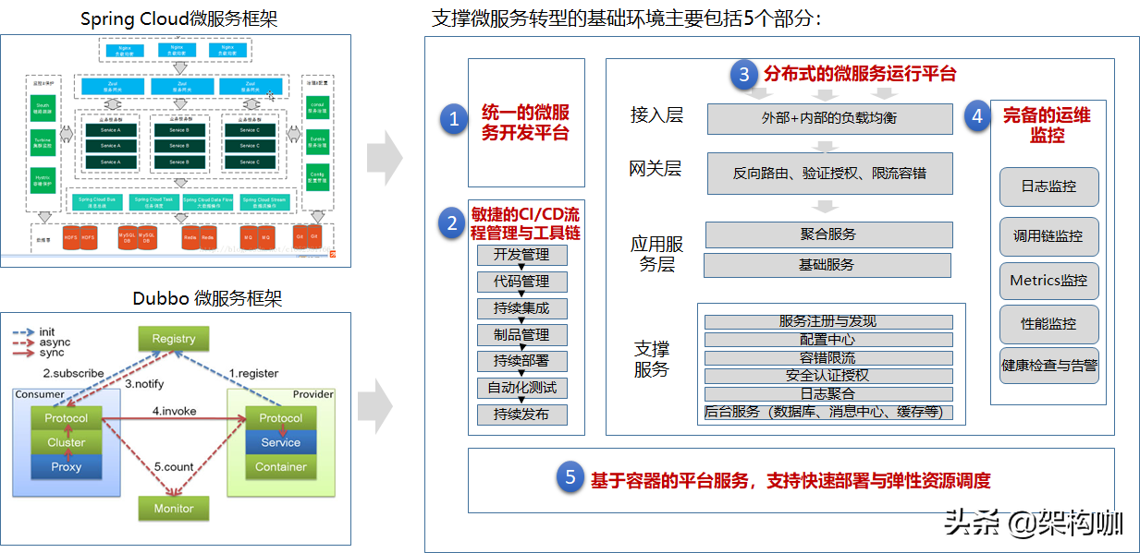The image size is (1140, 553).
Task: Select the '制品管理' step box
Action: [x=521, y=335]
